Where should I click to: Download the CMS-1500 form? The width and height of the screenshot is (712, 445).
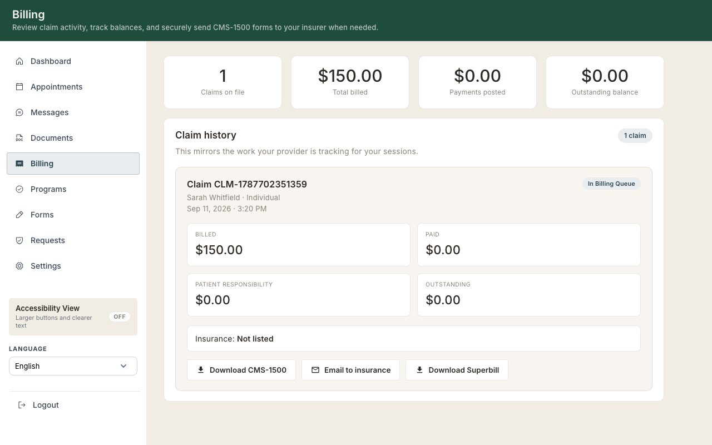coord(241,370)
